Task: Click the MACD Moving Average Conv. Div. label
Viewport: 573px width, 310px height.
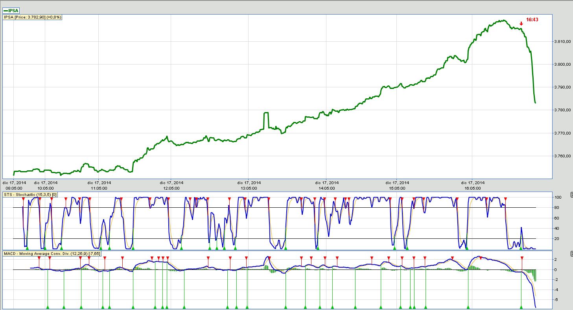Action: point(52,254)
